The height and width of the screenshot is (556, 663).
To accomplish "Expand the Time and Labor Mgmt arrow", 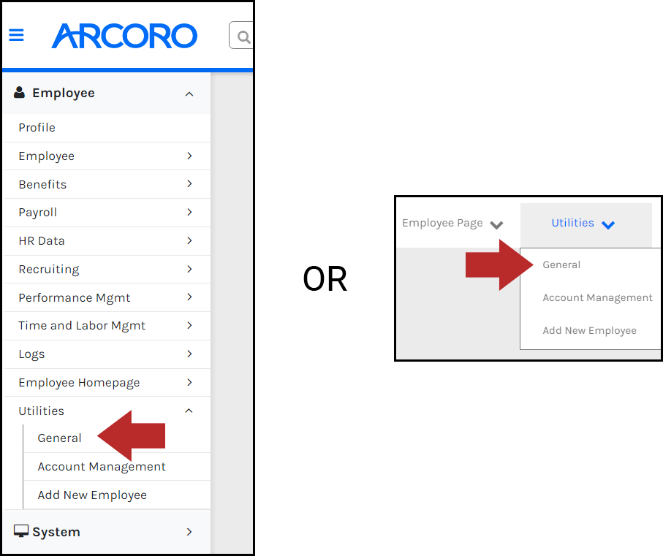I will tap(189, 325).
